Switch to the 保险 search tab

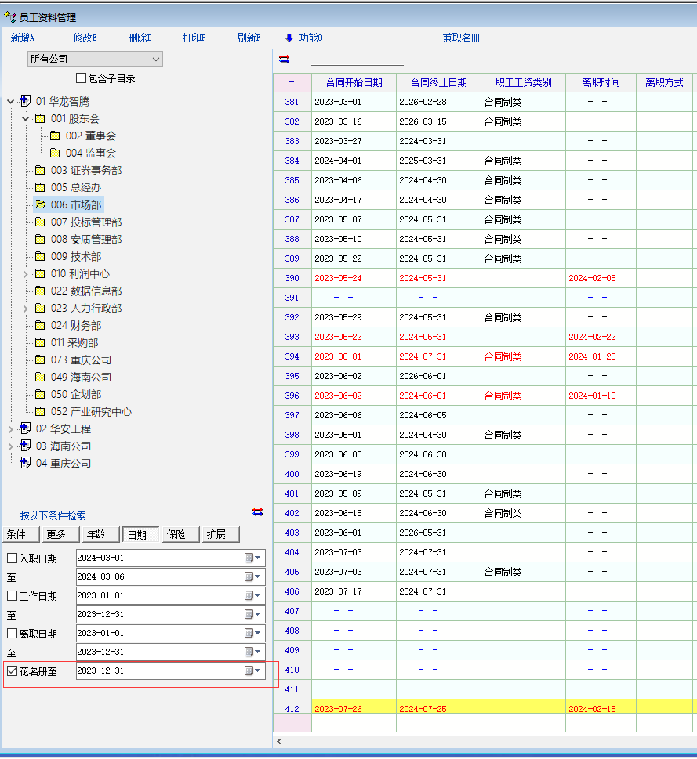coord(180,534)
